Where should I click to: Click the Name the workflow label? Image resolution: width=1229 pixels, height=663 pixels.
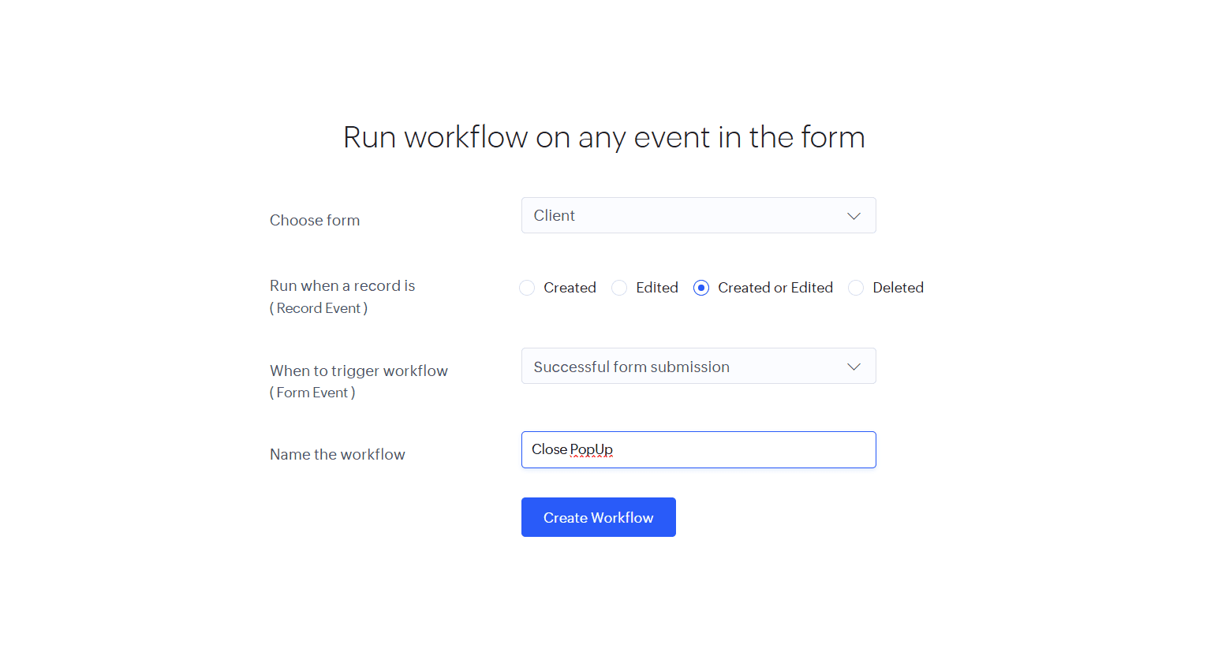click(x=338, y=454)
